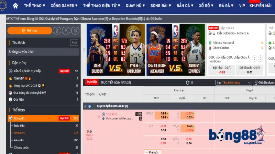
Task: Open Vòng loại WC 2026
Action: [43, 86]
